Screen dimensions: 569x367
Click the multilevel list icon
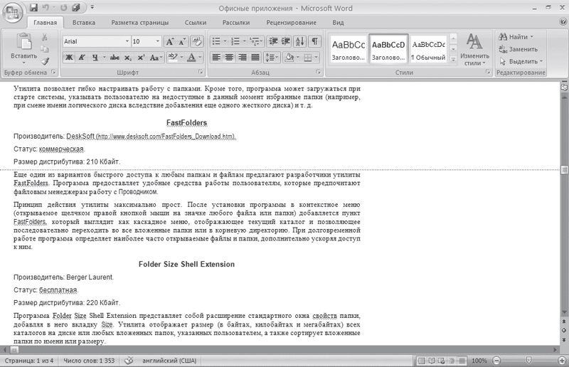pyautogui.click(x=255, y=41)
